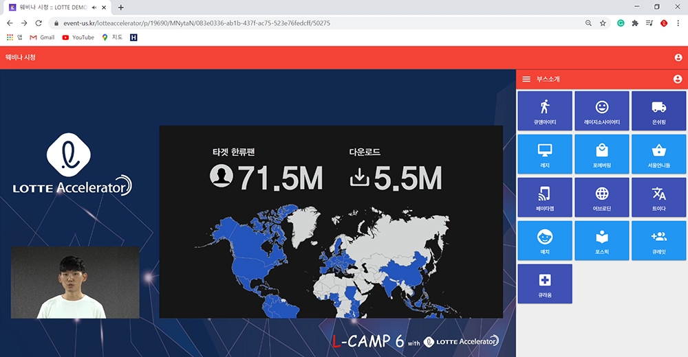Image resolution: width=688 pixels, height=357 pixels.
Task: Select the 레이지소사이어티 smiley tile
Action: click(x=602, y=111)
